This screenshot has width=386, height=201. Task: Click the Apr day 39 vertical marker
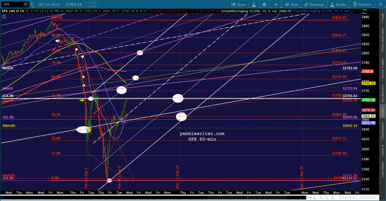click(302, 177)
